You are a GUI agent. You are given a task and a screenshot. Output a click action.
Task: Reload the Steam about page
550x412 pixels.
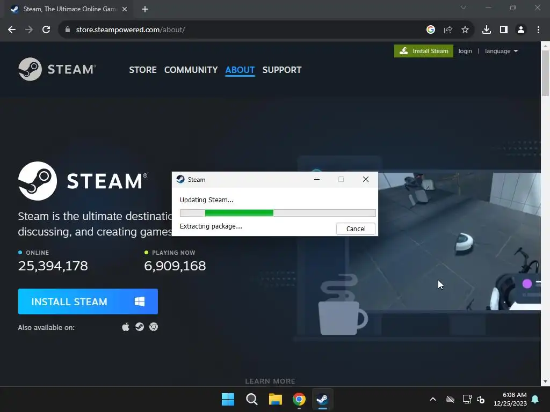[x=46, y=30]
